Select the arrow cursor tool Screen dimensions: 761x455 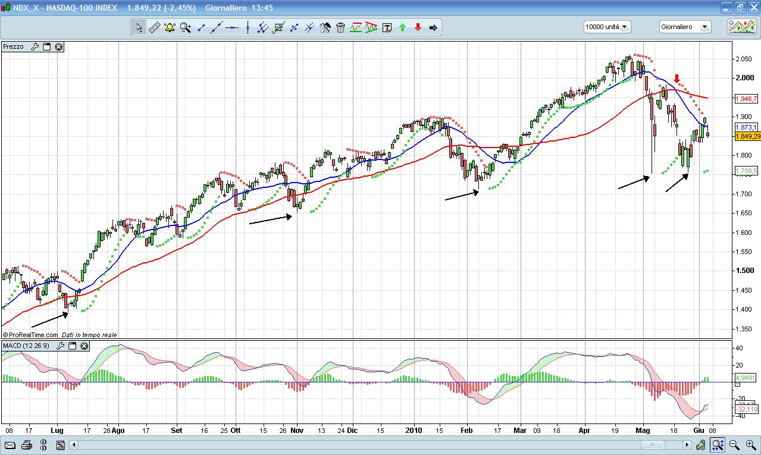coord(139,27)
